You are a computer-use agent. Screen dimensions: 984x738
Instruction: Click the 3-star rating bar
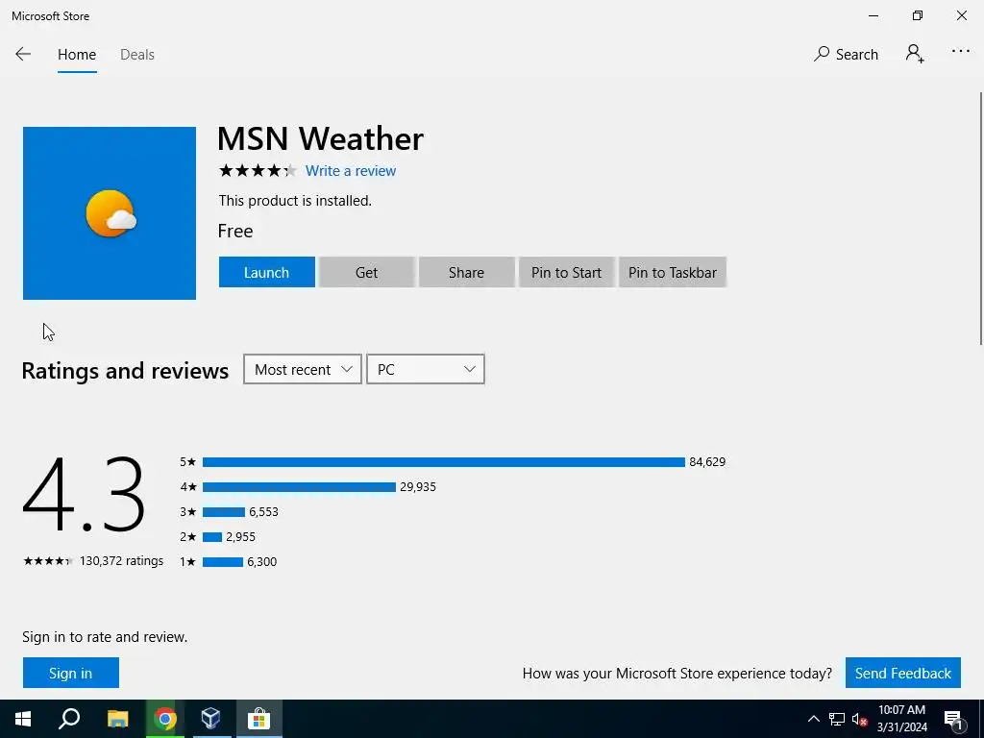coord(223,512)
